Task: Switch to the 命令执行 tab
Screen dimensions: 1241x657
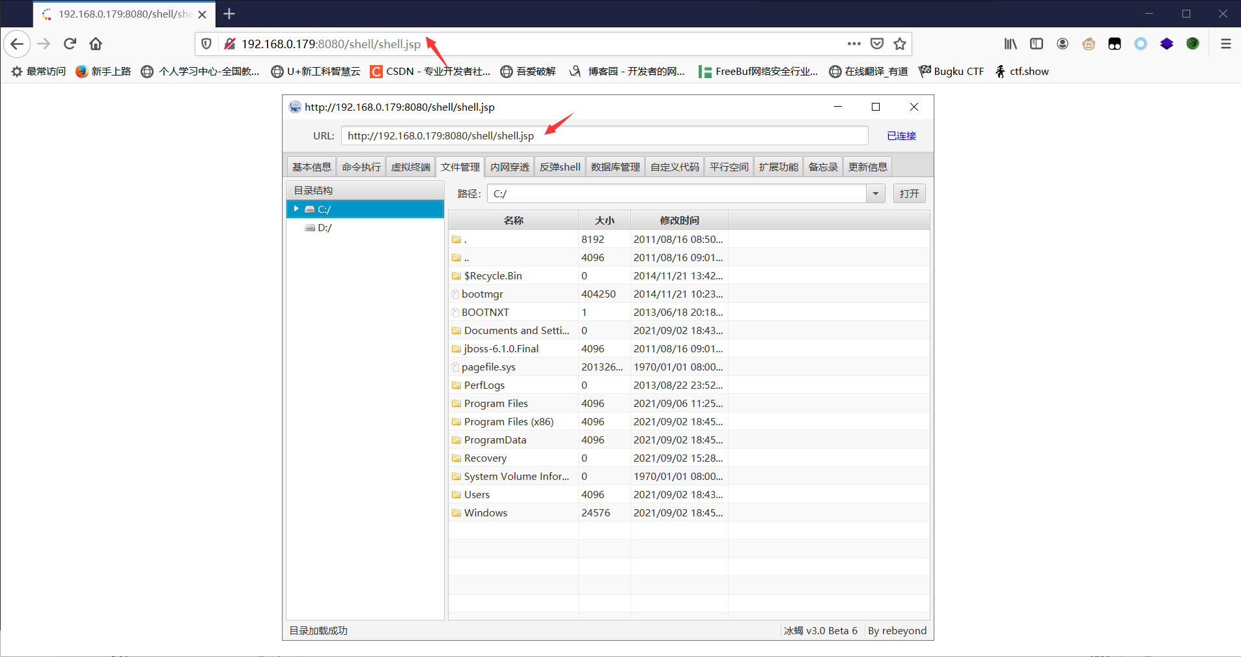Action: pos(361,167)
